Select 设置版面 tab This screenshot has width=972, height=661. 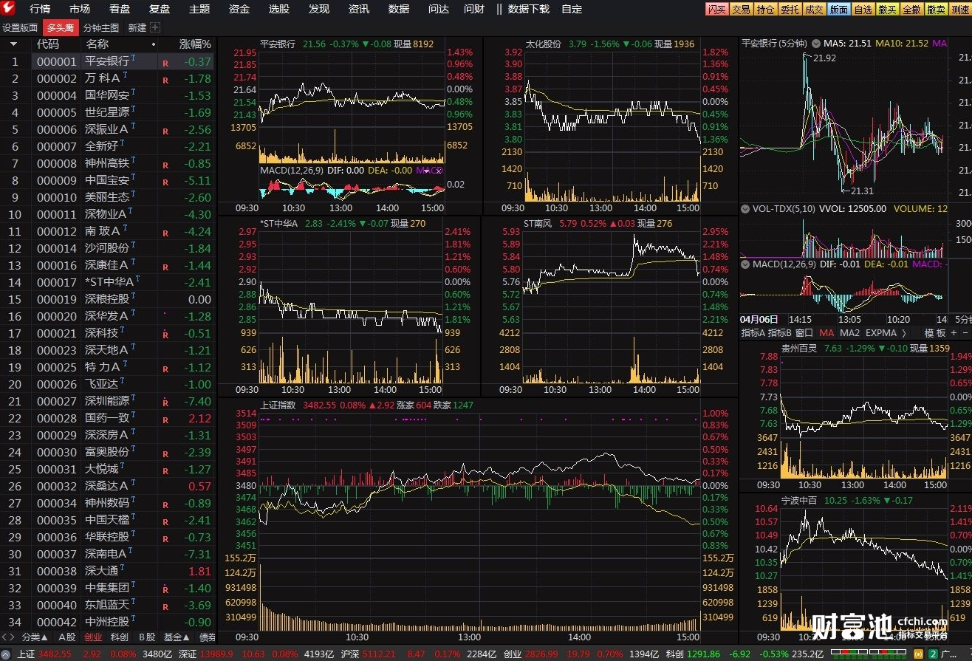tap(20, 27)
